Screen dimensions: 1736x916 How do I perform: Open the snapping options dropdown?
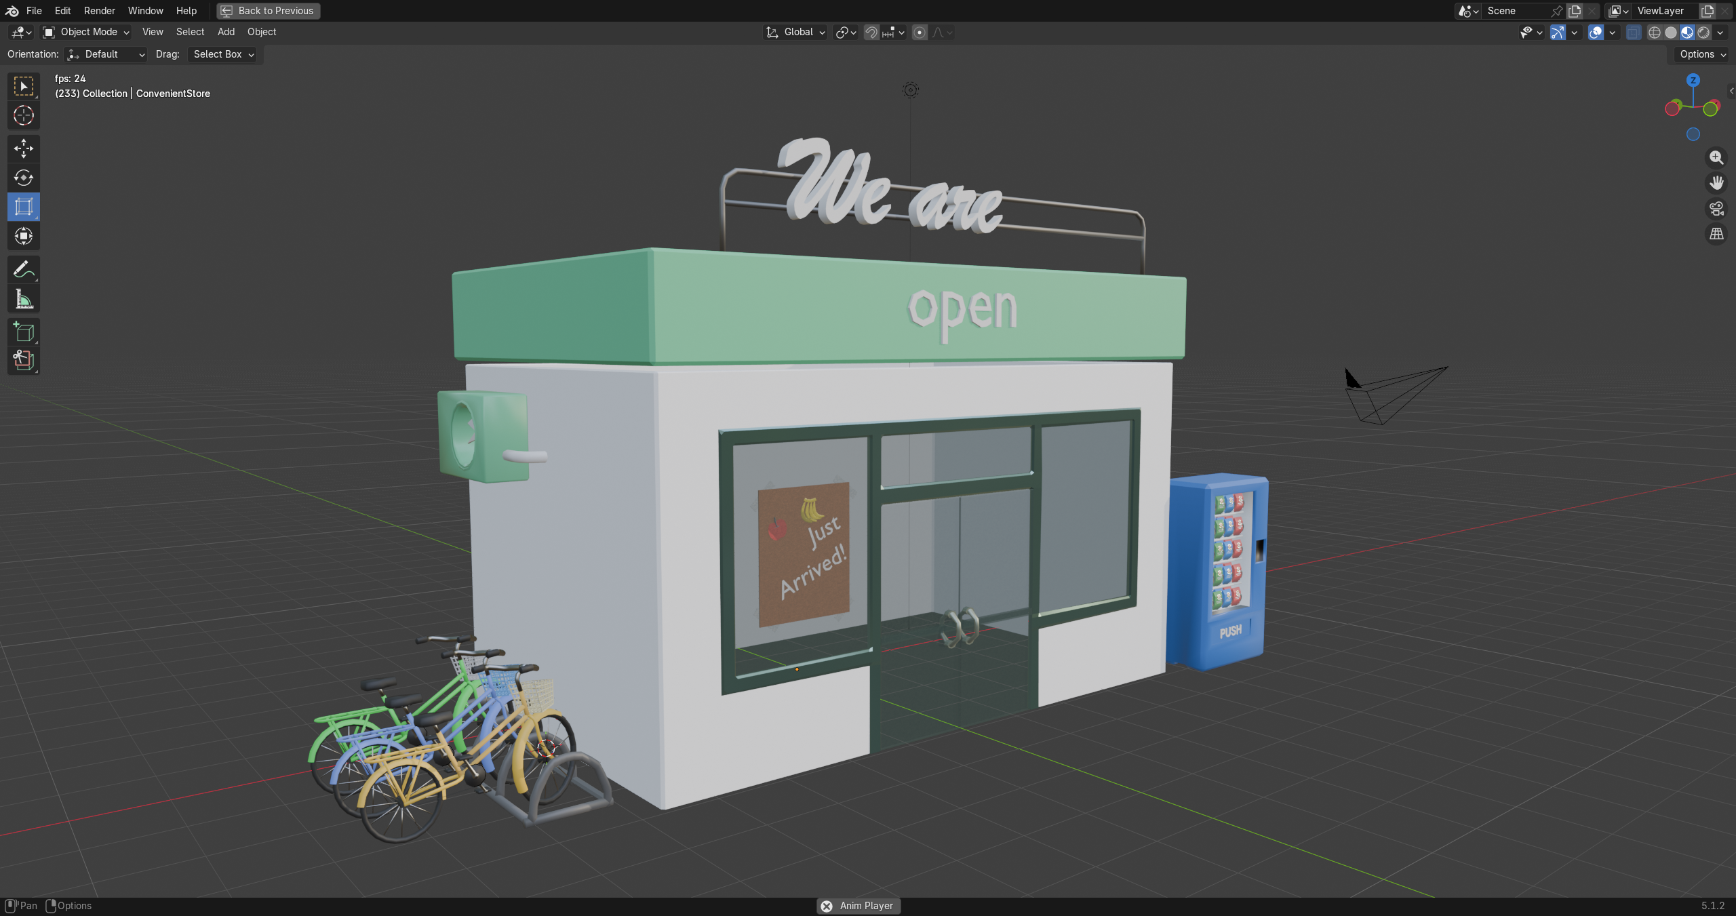pos(894,33)
